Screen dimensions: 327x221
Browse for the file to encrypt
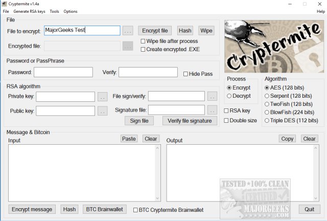point(128,31)
